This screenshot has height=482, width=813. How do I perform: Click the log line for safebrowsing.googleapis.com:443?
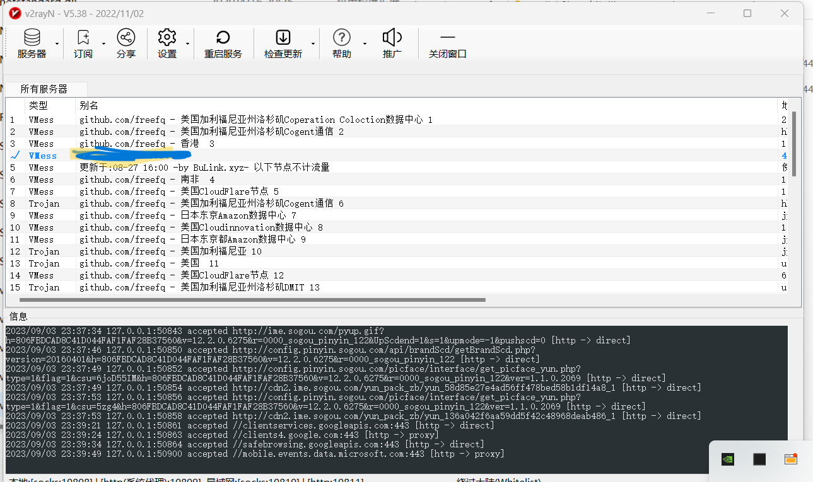[245, 444]
